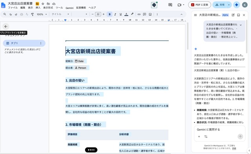Hide tabs and outline with back arrow
Viewport: 251px width, 154px height.
[6, 27]
